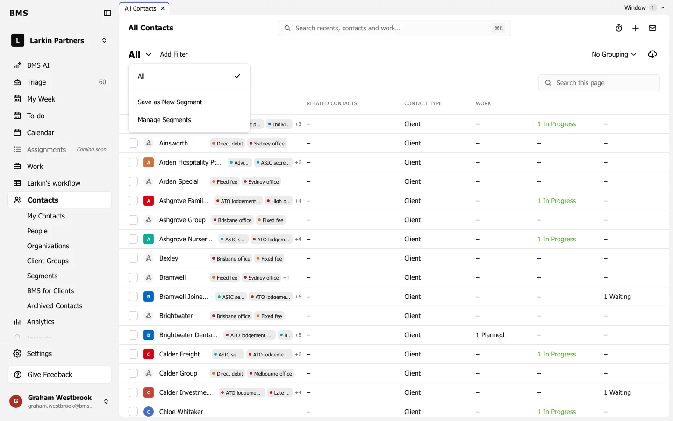Expand +5 tags on Brightwater Dental
This screenshot has width=673, height=421.
[x=298, y=335]
